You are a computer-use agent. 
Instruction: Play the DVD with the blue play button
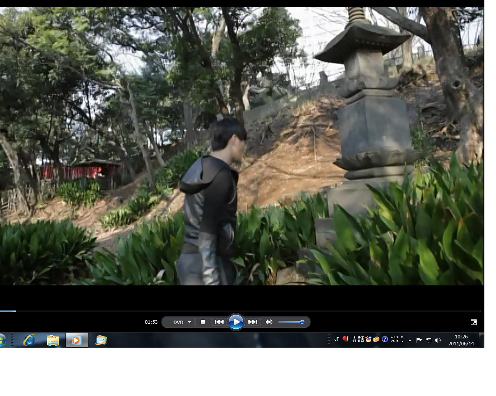[x=236, y=322]
